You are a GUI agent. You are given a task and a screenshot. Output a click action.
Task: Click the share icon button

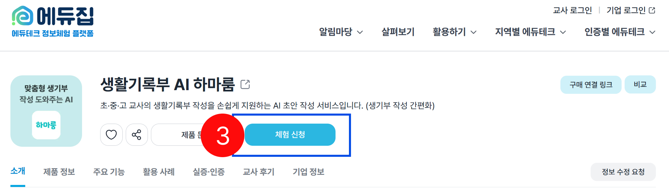[x=136, y=135]
